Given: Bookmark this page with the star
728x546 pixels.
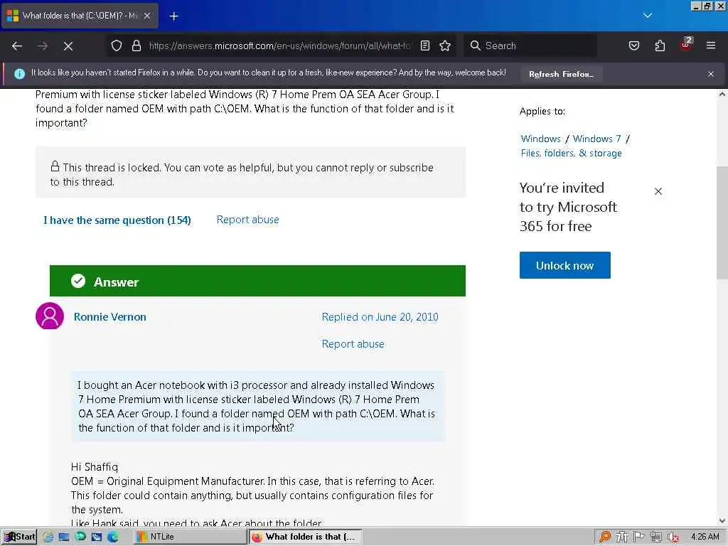Looking at the screenshot, I should click(x=445, y=45).
